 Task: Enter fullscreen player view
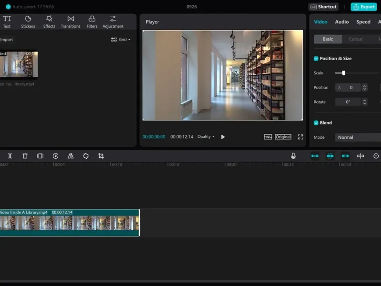pyautogui.click(x=301, y=137)
